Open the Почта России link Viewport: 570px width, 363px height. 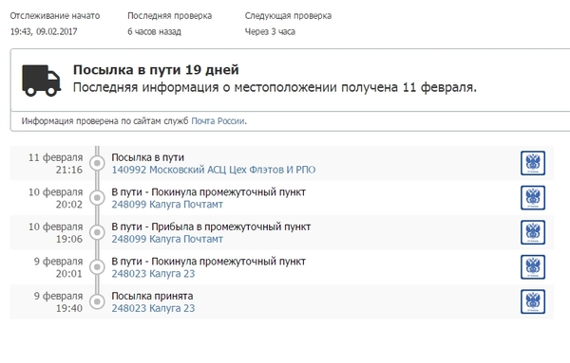point(218,121)
